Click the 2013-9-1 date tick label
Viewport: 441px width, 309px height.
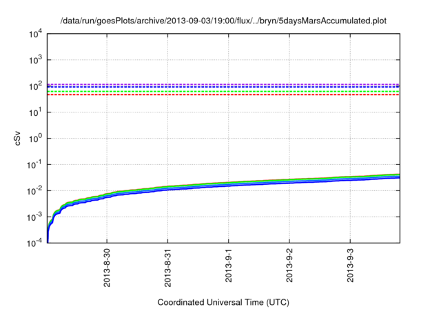point(228,266)
